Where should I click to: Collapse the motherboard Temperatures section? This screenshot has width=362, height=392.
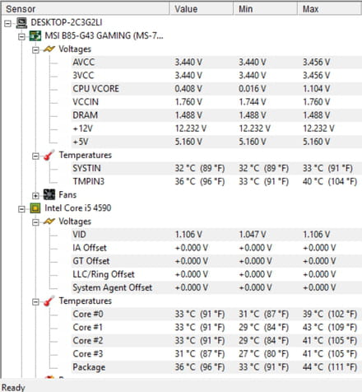[35, 156]
